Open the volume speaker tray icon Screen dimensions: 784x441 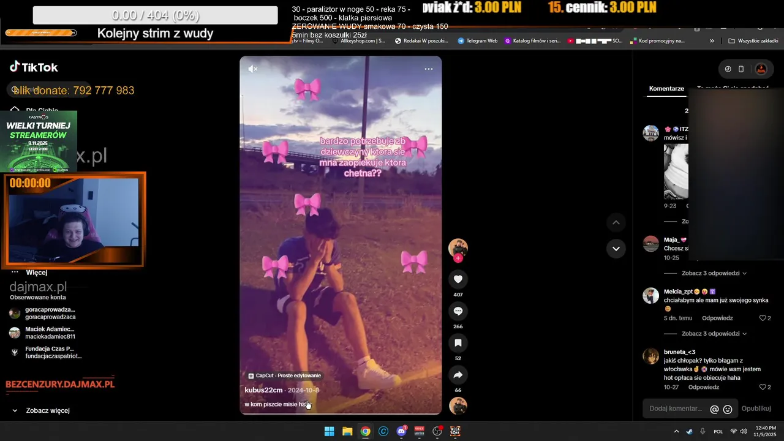(744, 431)
